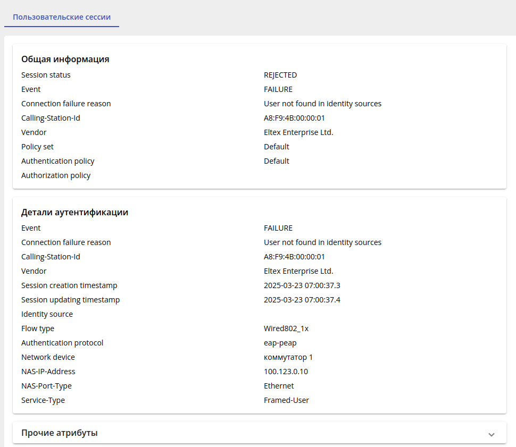The height and width of the screenshot is (447, 516).
Task: Click the Policy set label
Action: tap(37, 147)
